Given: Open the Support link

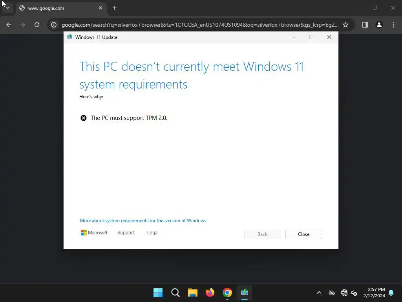Looking at the screenshot, I should [126, 233].
